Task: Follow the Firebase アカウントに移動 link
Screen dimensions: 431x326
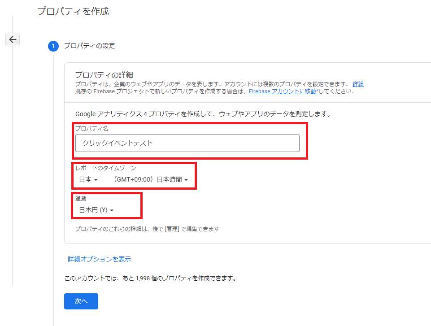Action: coord(283,91)
